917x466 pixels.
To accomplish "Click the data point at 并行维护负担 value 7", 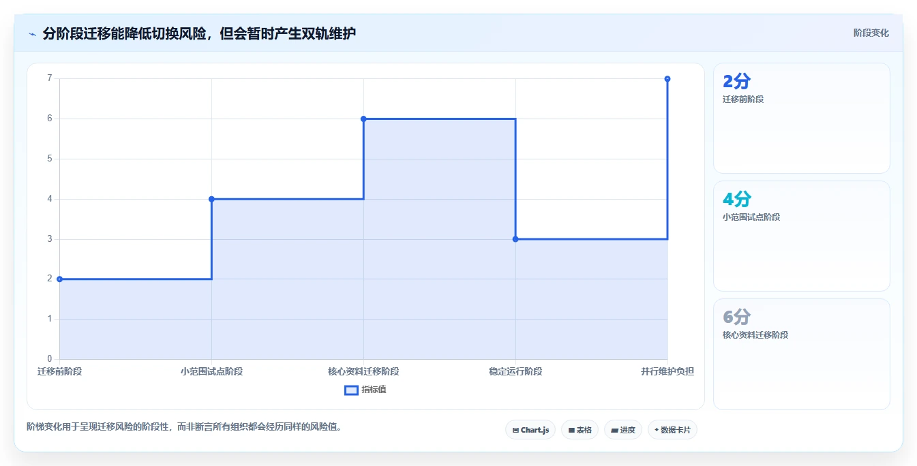I will click(667, 79).
